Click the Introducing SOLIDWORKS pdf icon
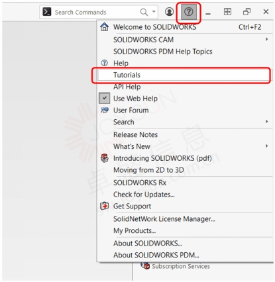The height and width of the screenshot is (282, 275). [105, 158]
